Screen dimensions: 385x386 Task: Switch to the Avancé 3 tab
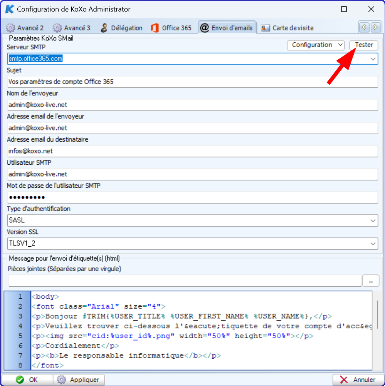coord(72,28)
